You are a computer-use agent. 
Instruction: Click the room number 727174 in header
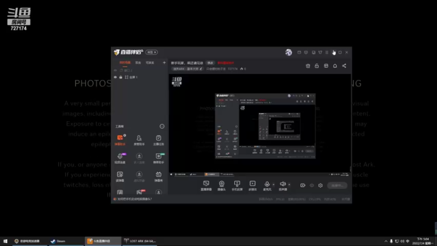233,69
